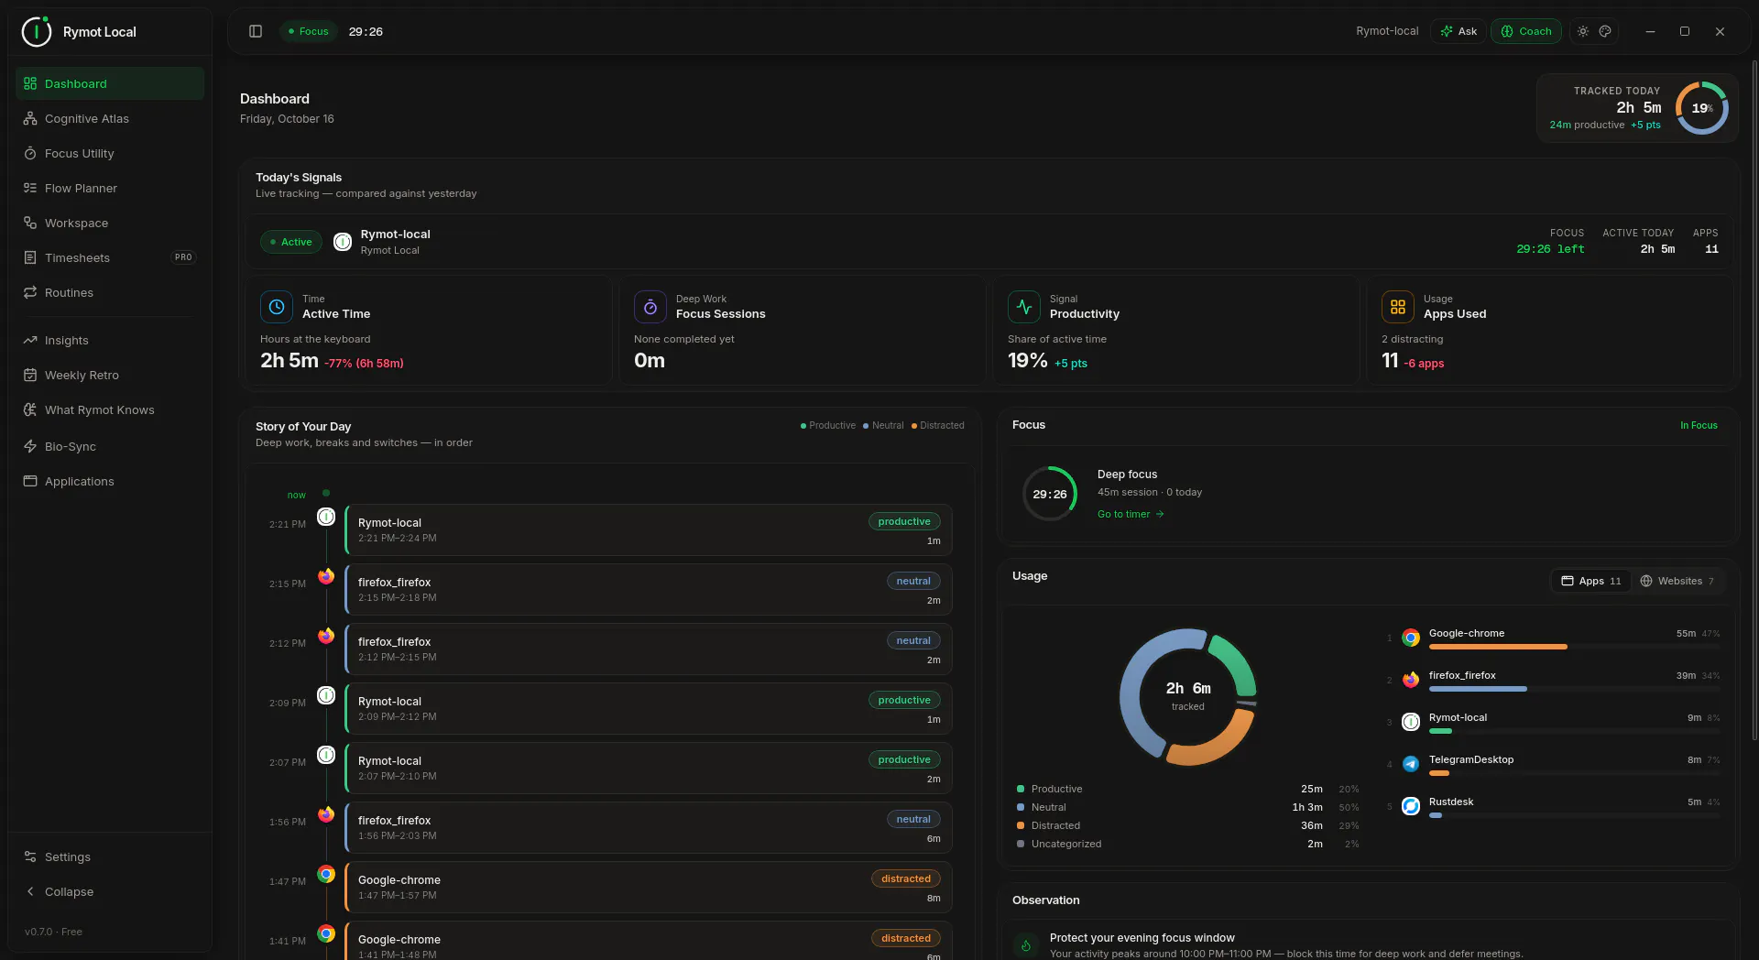Collapse the sidebar with Collapse button
The width and height of the screenshot is (1759, 960).
[x=110, y=891]
